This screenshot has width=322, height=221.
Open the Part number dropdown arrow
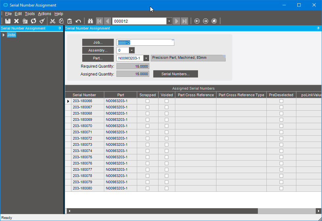(146, 58)
